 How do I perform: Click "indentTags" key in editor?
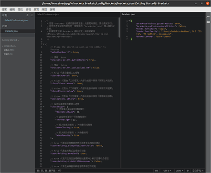(63, 120)
